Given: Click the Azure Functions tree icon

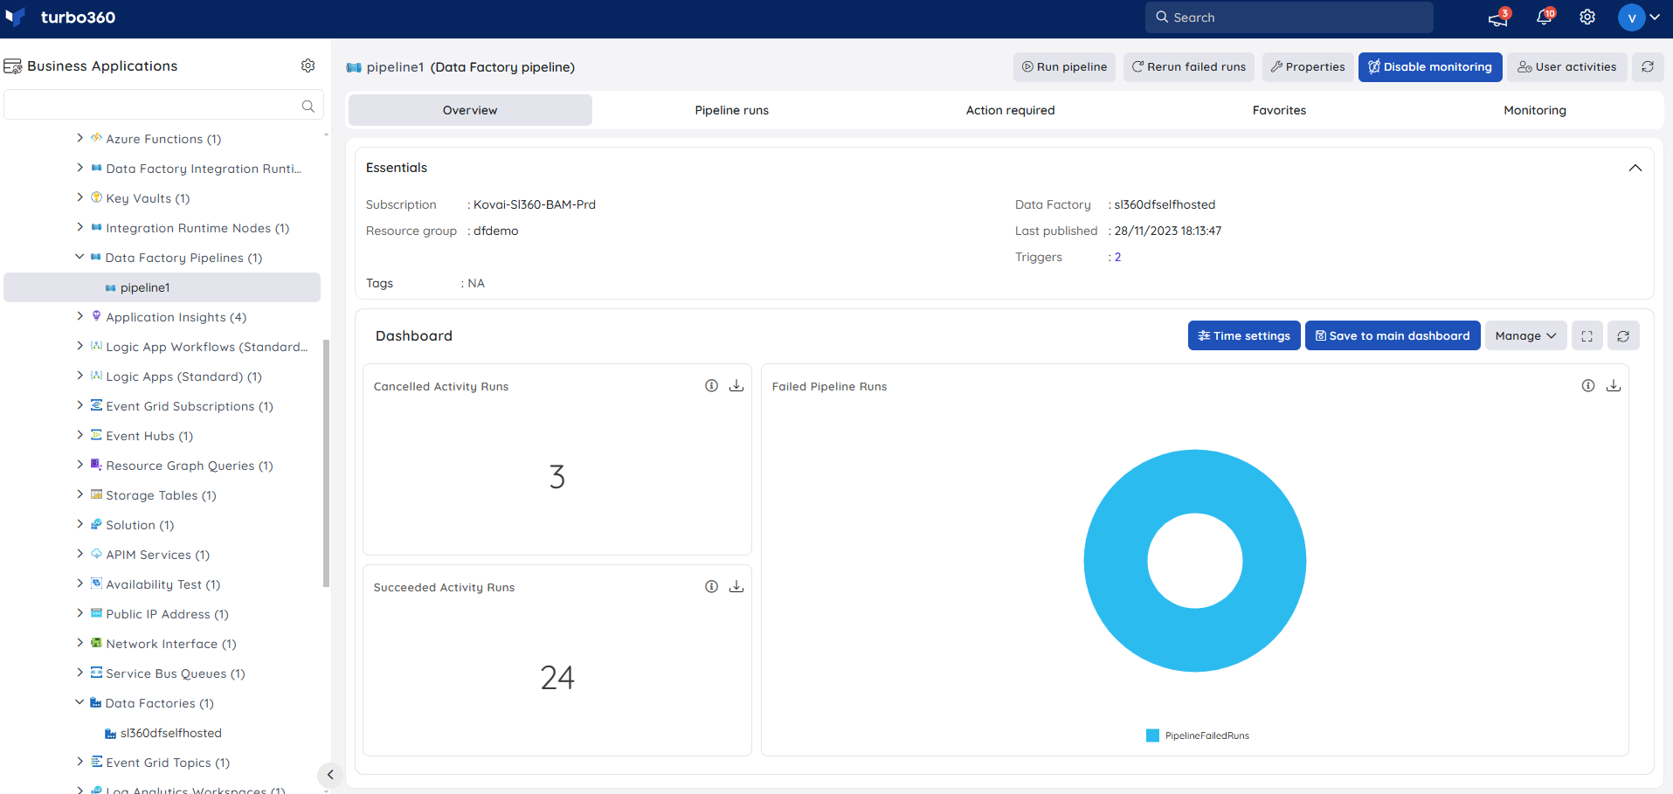Looking at the screenshot, I should click(96, 138).
